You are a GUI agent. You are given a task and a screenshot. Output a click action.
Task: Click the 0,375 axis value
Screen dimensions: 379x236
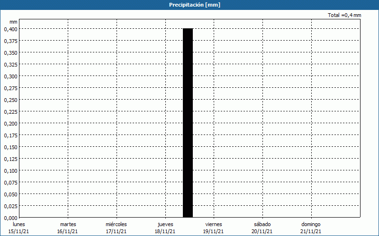10,41
